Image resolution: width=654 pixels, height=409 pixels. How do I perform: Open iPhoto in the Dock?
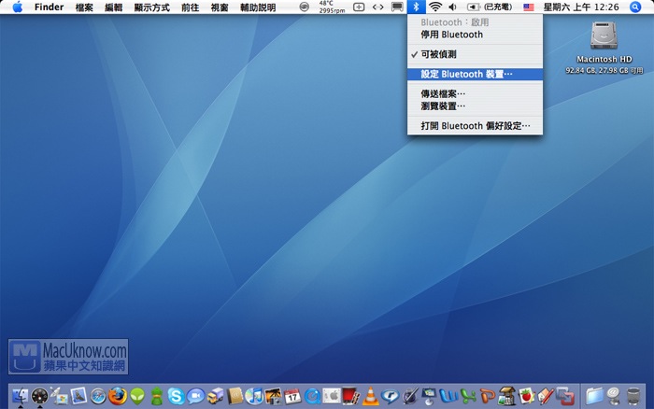(x=273, y=396)
